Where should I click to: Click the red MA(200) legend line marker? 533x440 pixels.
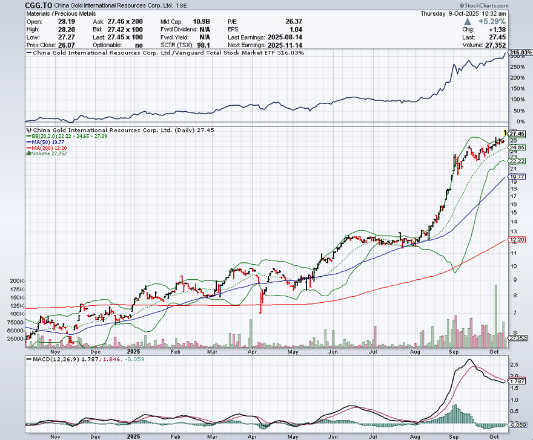pos(28,148)
